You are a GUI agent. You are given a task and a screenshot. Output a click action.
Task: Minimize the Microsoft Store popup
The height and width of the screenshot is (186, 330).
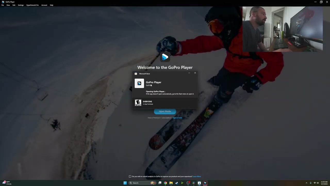pyautogui.click(x=189, y=73)
